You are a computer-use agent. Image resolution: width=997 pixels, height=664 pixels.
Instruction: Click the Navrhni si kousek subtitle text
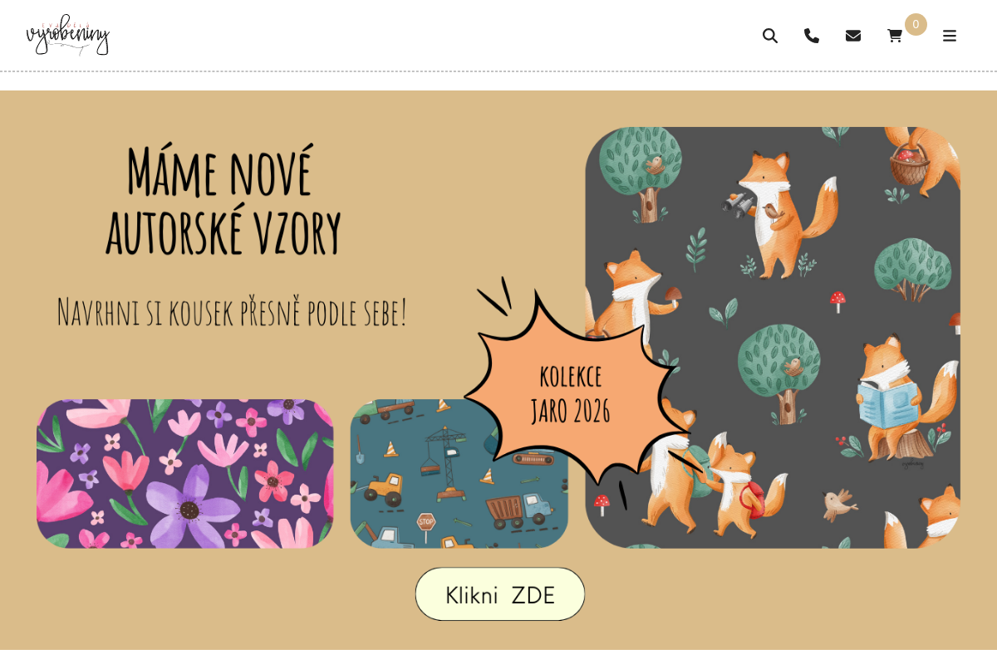(x=232, y=312)
